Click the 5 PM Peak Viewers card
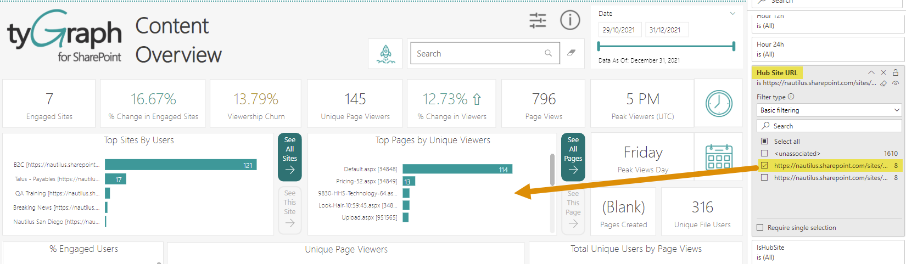 coord(642,104)
